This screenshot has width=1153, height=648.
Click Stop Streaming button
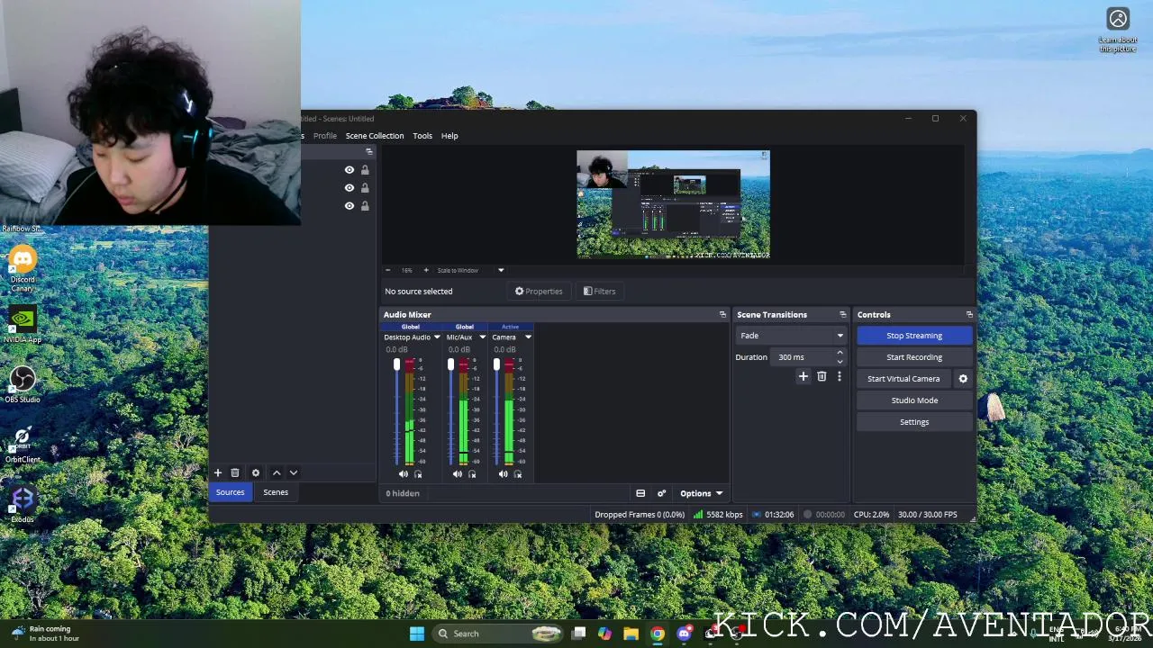914,336
